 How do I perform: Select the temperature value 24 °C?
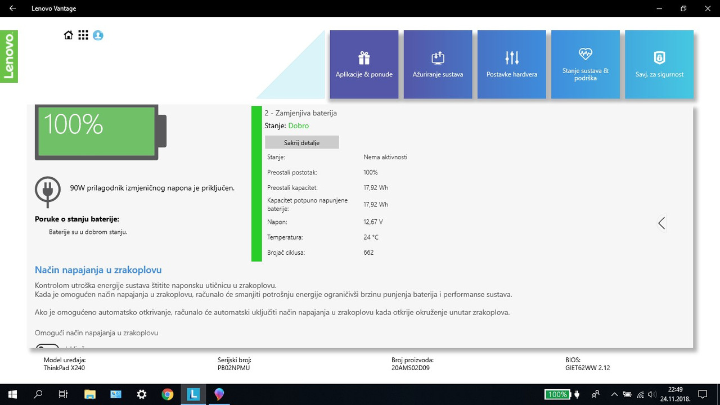coord(371,237)
